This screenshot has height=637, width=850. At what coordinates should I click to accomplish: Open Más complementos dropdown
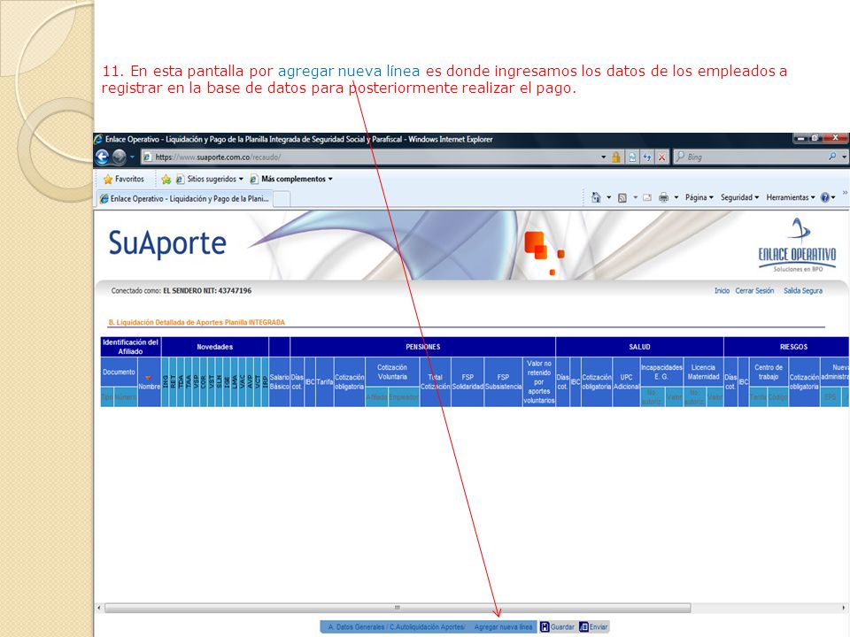(x=291, y=179)
